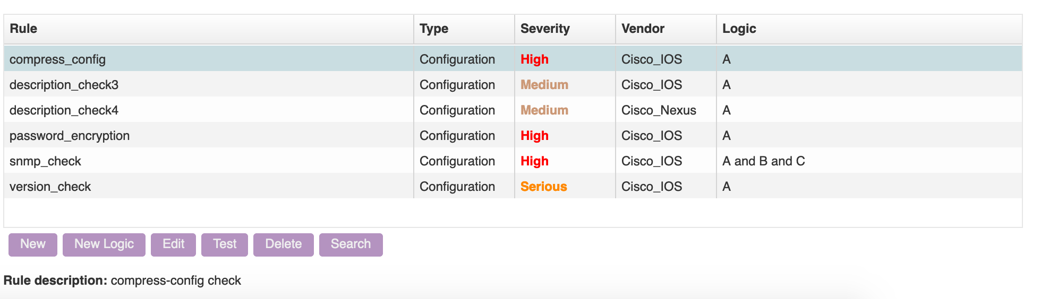The image size is (1058, 299).
Task: Click the Delete button
Action: [x=283, y=244]
